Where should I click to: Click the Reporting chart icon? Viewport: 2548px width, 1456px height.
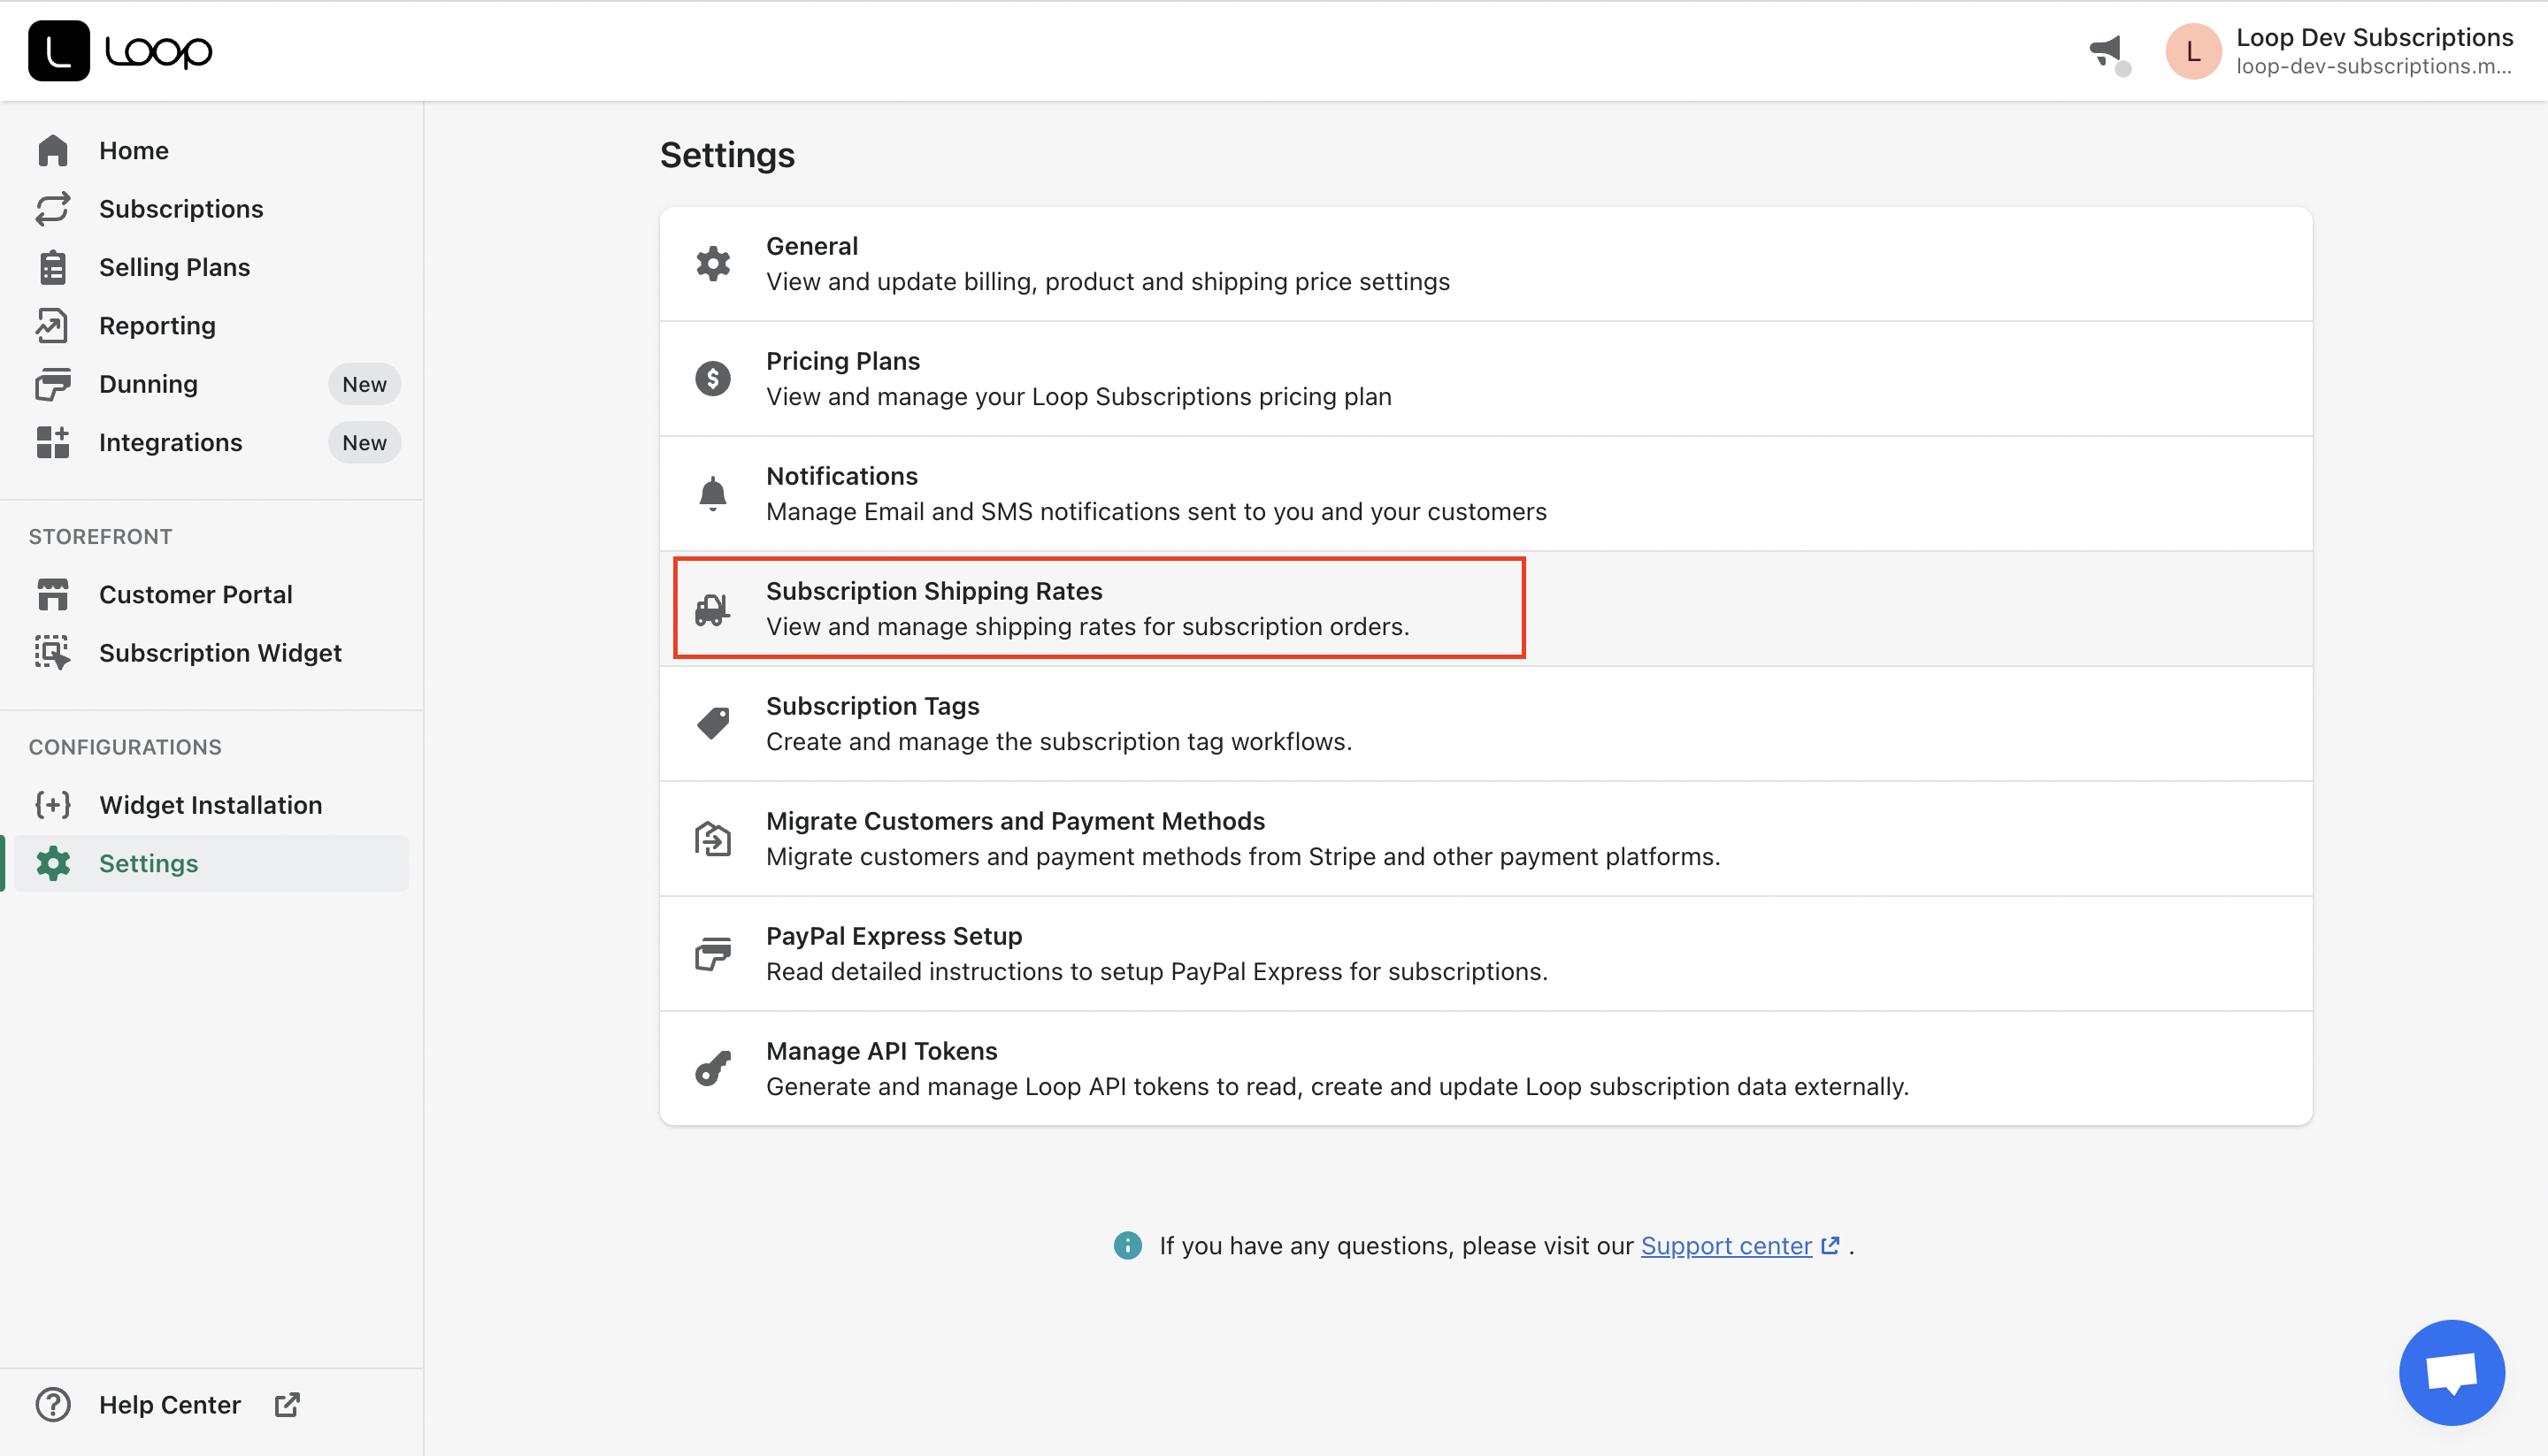(x=52, y=325)
